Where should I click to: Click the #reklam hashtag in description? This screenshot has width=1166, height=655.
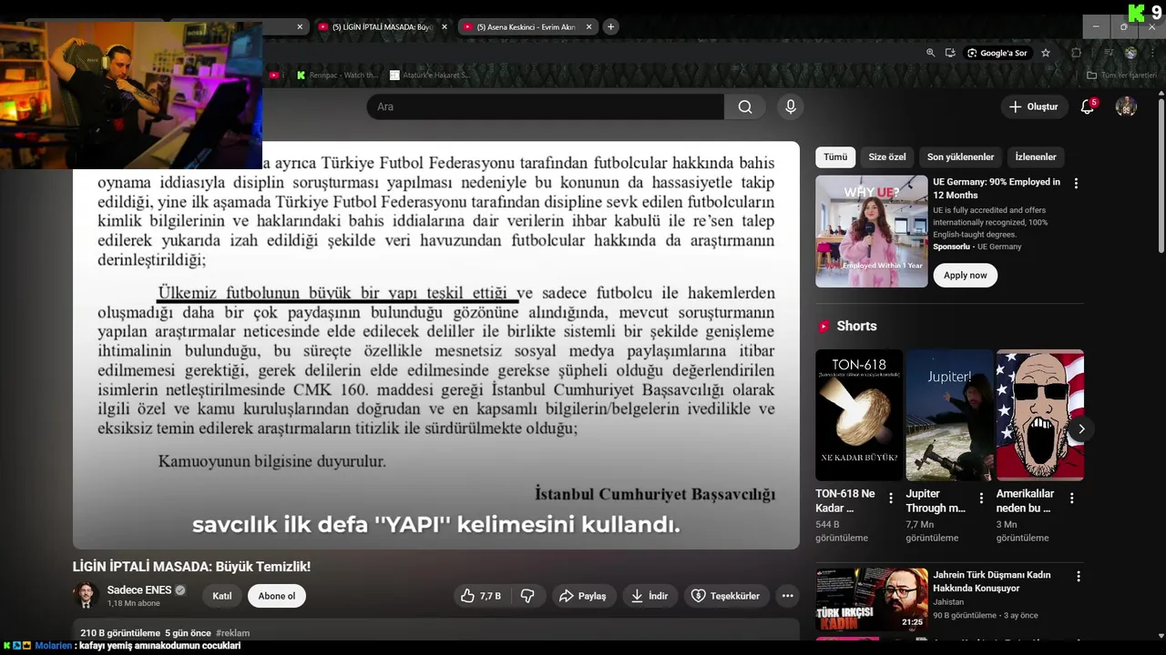click(x=232, y=633)
